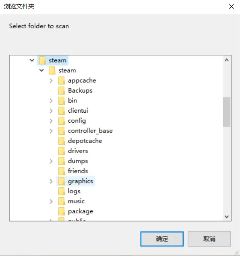
Task: Collapse the top-level steam folder chevron
Action: coord(32,60)
